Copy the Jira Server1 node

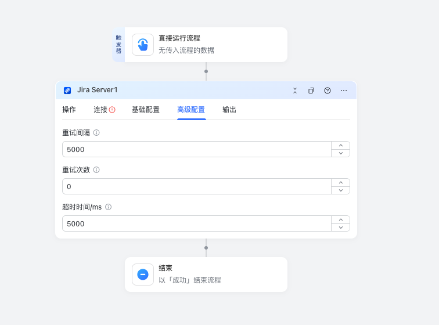(311, 91)
